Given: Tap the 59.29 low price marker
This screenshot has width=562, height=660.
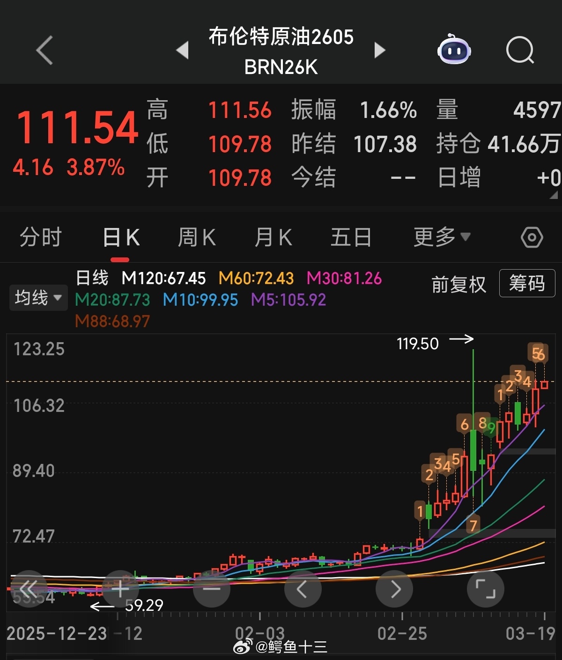Looking at the screenshot, I should point(144,606).
